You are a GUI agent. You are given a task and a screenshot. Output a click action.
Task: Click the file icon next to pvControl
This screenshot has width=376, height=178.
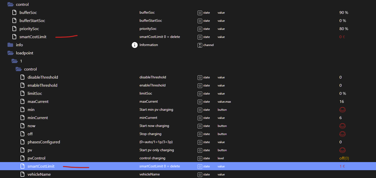tap(23, 158)
